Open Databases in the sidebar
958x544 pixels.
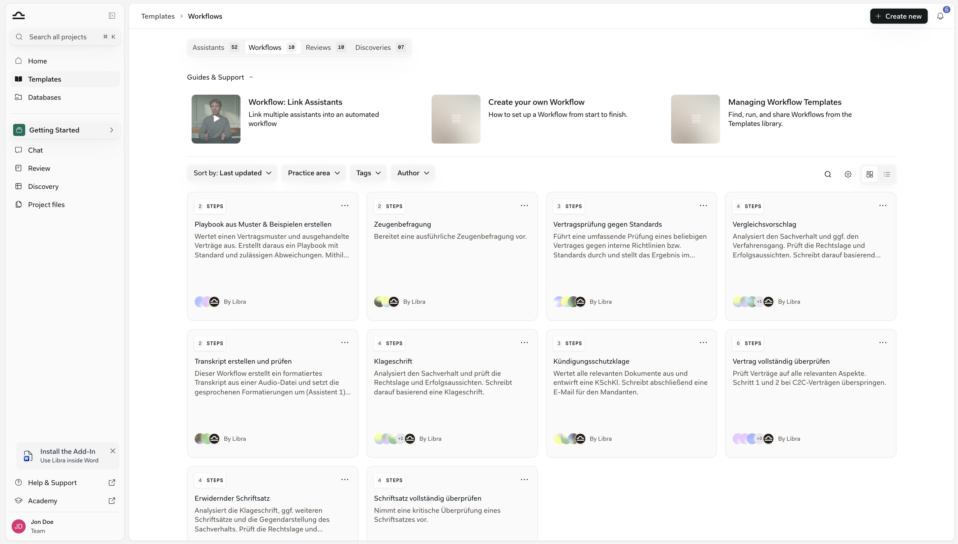tap(65, 97)
